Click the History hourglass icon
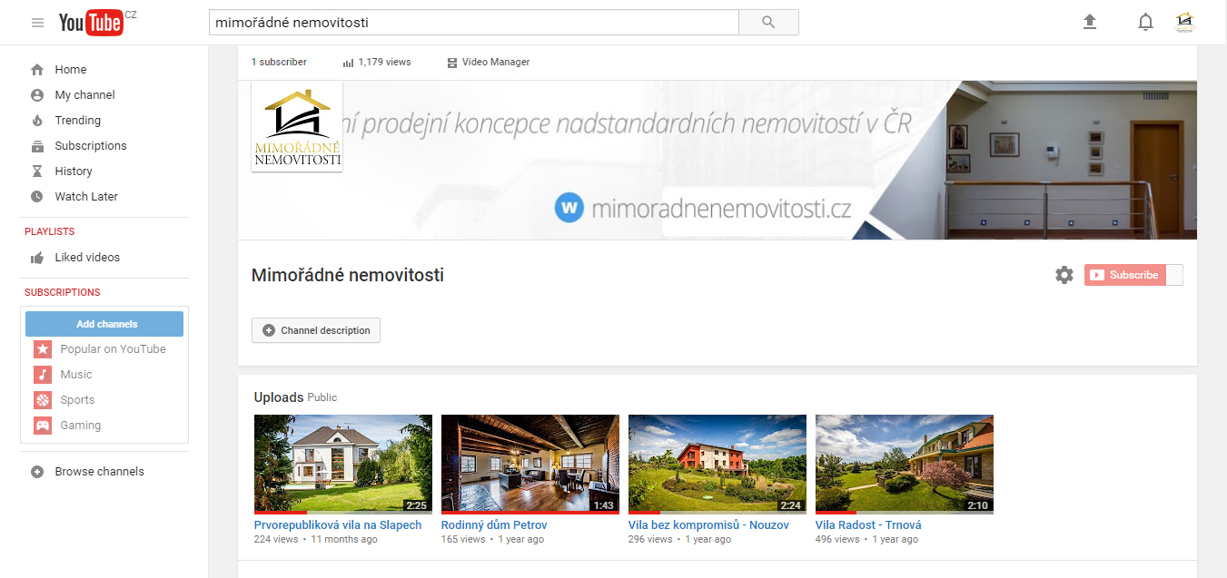 click(37, 171)
